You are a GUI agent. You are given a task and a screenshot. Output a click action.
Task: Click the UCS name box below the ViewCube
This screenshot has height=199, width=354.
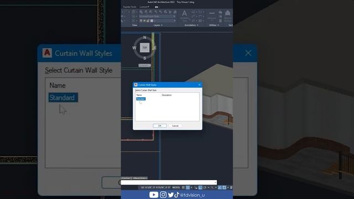tap(144, 65)
